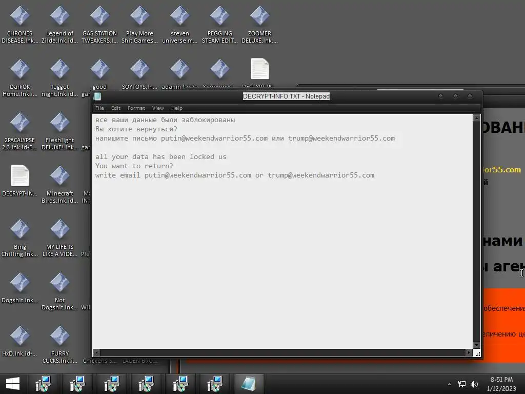Click the middle Notepad window control button
525x394 pixels.
[455, 96]
